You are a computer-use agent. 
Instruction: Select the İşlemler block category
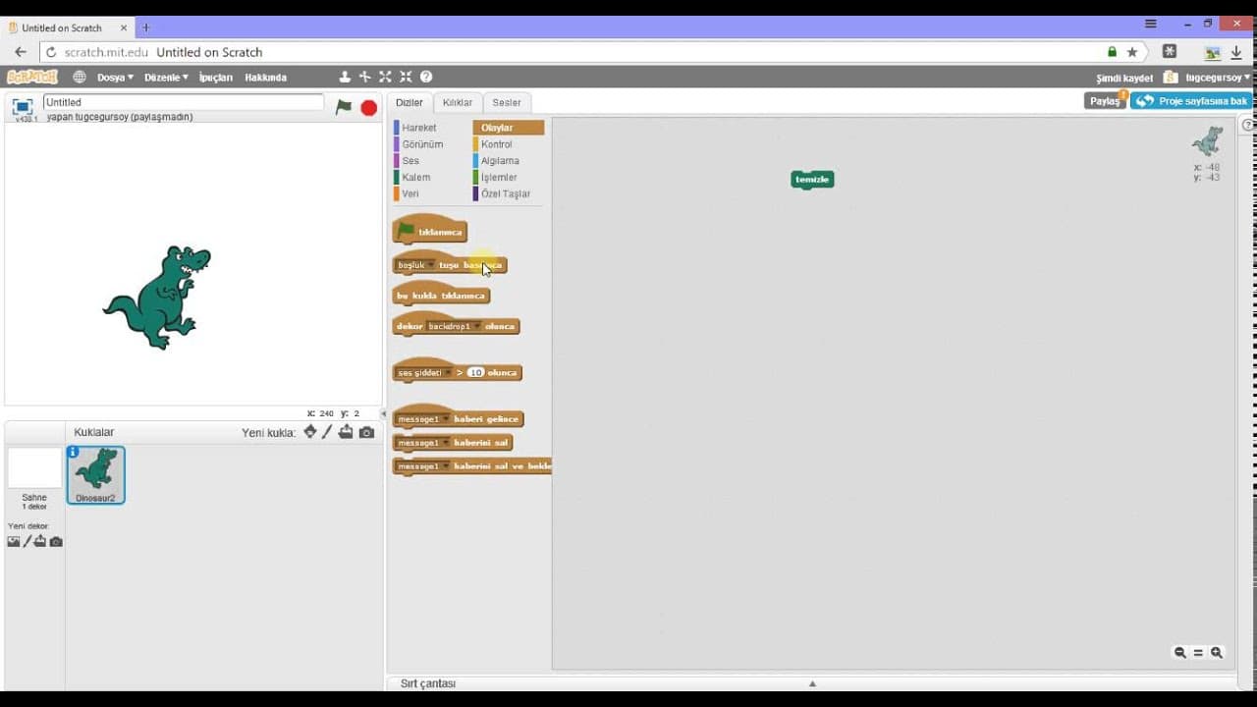(499, 178)
